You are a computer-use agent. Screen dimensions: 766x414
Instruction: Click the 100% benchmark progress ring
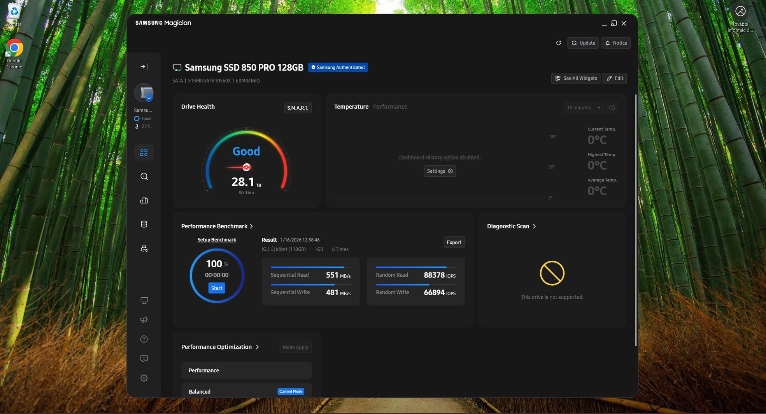(x=217, y=275)
